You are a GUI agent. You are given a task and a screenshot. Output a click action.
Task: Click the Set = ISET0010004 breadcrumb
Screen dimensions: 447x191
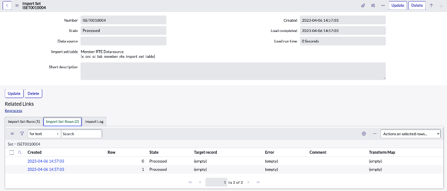[24, 144]
